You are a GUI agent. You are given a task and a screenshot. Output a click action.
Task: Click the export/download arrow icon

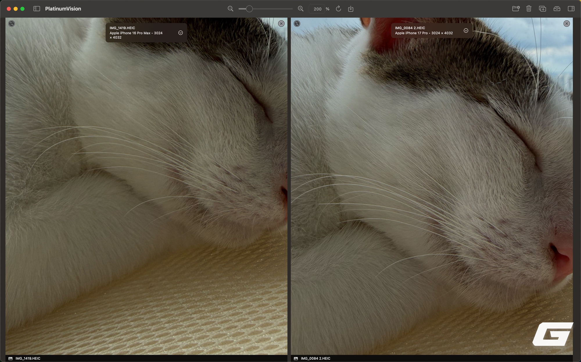(351, 9)
